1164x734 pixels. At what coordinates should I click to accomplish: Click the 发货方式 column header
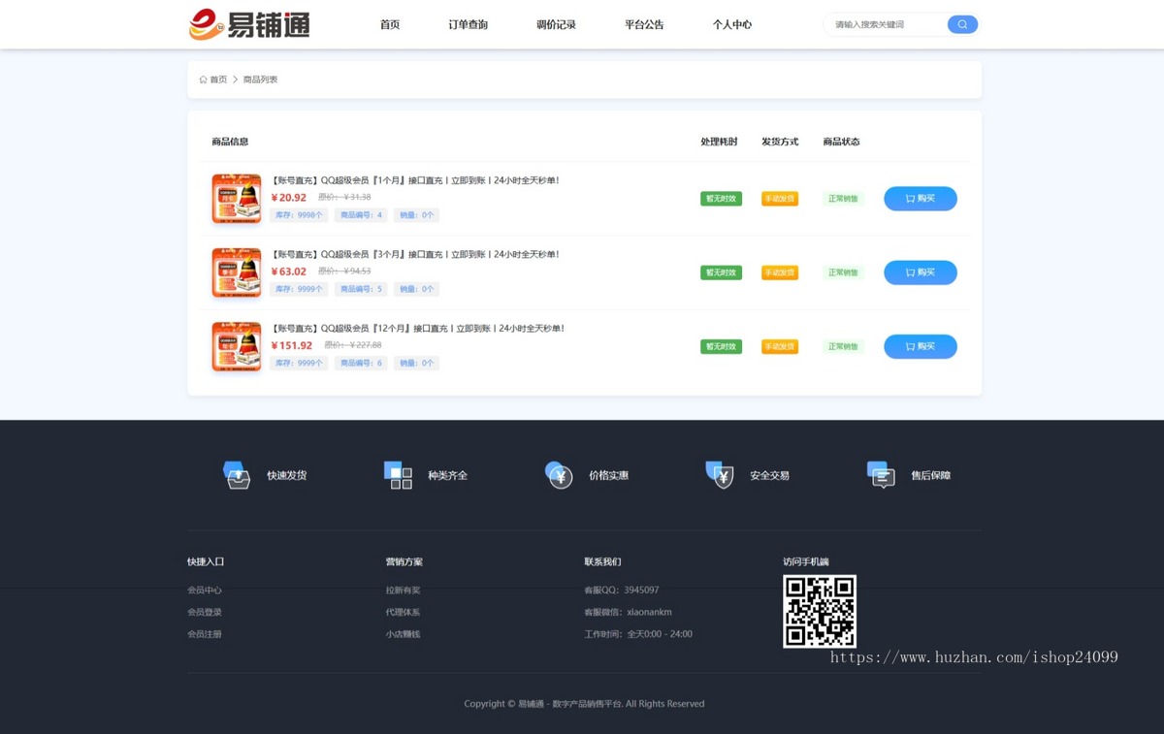pyautogui.click(x=780, y=142)
